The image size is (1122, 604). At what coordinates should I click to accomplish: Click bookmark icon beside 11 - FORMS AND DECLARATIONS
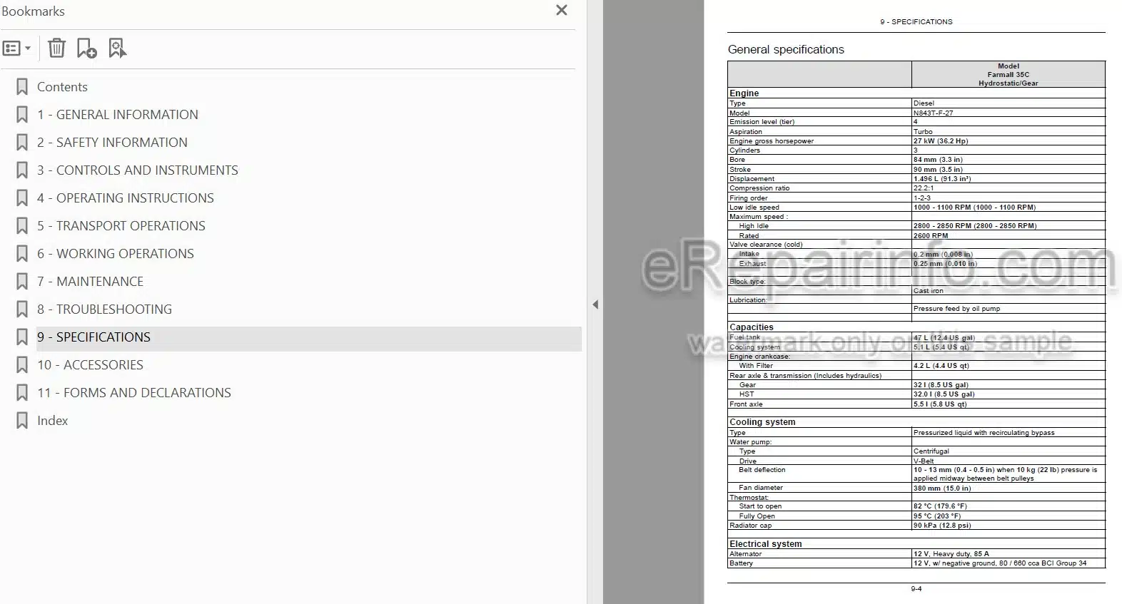[22, 393]
